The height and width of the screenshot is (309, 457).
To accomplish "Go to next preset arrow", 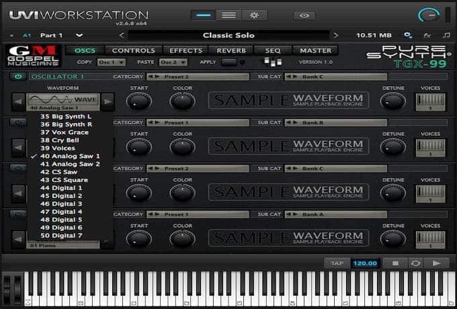I will (336, 35).
